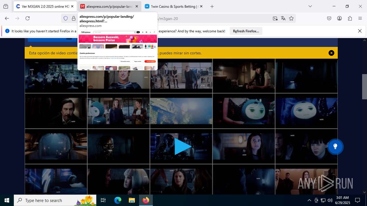
Task: Show hidden system tray icons
Action: pos(309,200)
